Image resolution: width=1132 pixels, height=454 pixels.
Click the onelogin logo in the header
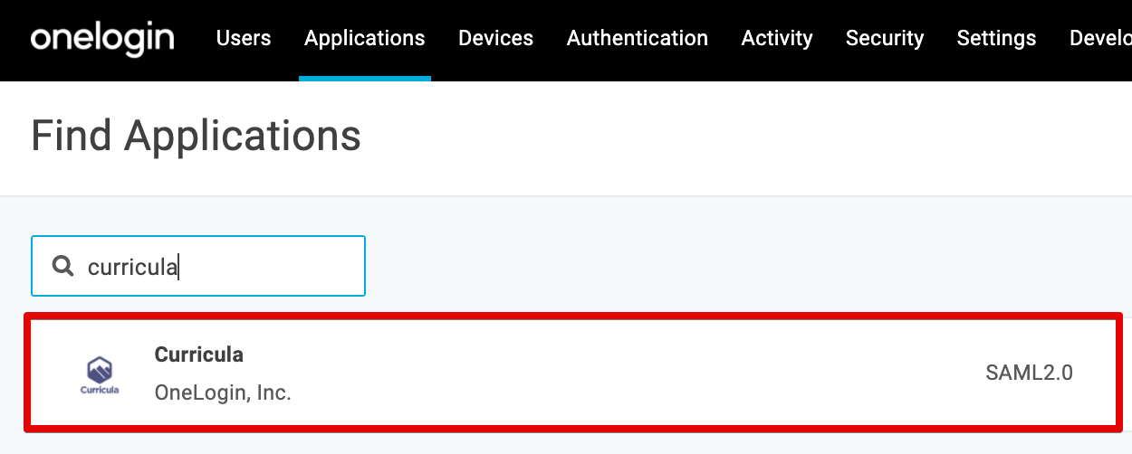[x=102, y=39]
